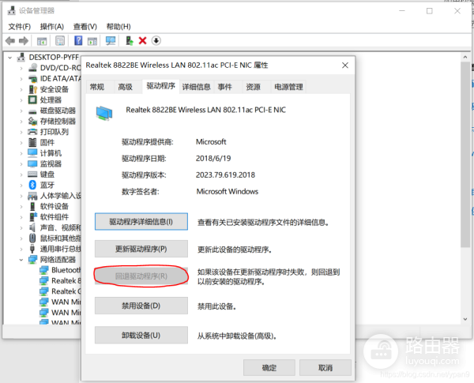Select the 打印队列 printer icon
474x383 pixels.
32,132
